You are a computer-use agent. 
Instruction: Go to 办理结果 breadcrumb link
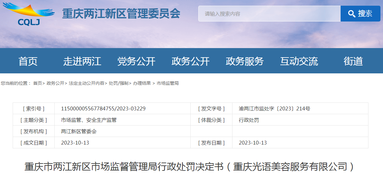[142, 83]
